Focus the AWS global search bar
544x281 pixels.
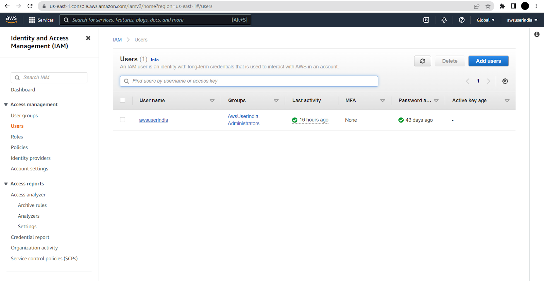pos(155,20)
